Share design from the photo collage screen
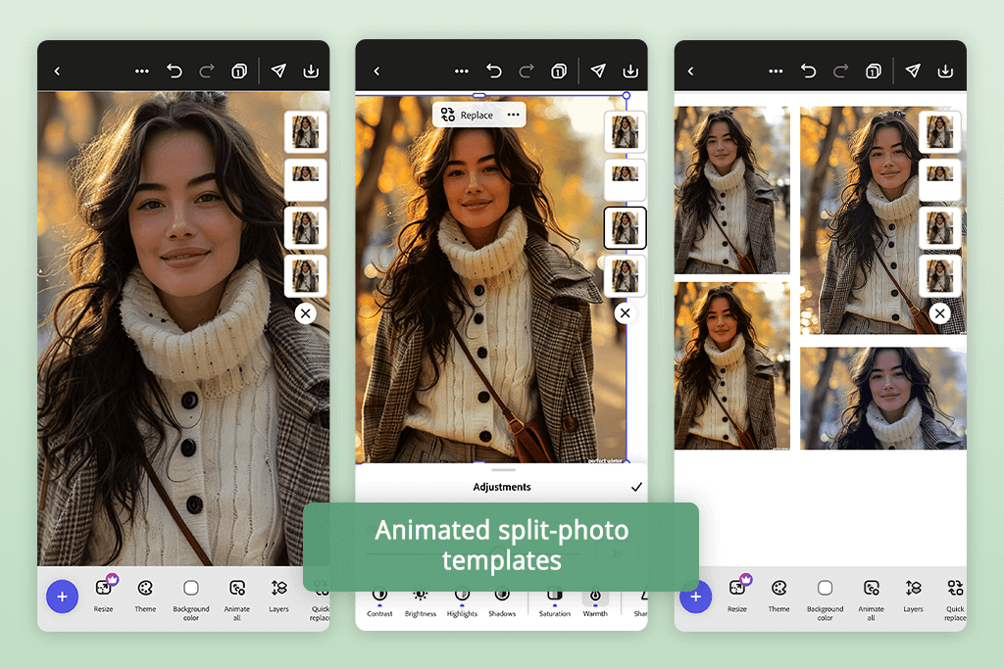1004x669 pixels. [913, 71]
